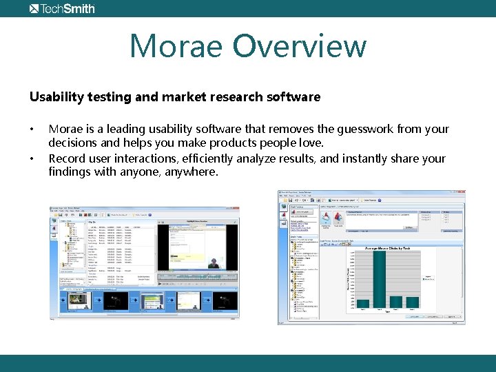Image resolution: width=496 pixels, height=372 pixels.
Task: Click the redo arrow icon in right graph window toolbar
Action: 304,200
